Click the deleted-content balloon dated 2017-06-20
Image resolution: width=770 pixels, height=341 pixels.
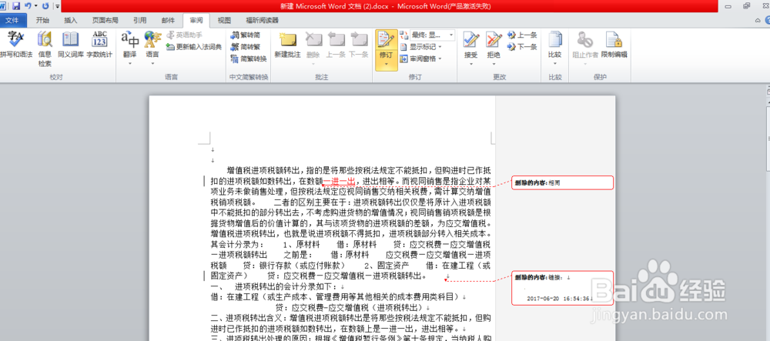point(562,288)
